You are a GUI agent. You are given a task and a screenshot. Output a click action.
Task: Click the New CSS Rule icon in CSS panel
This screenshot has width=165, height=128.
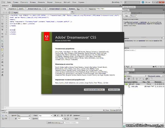coord(156,67)
